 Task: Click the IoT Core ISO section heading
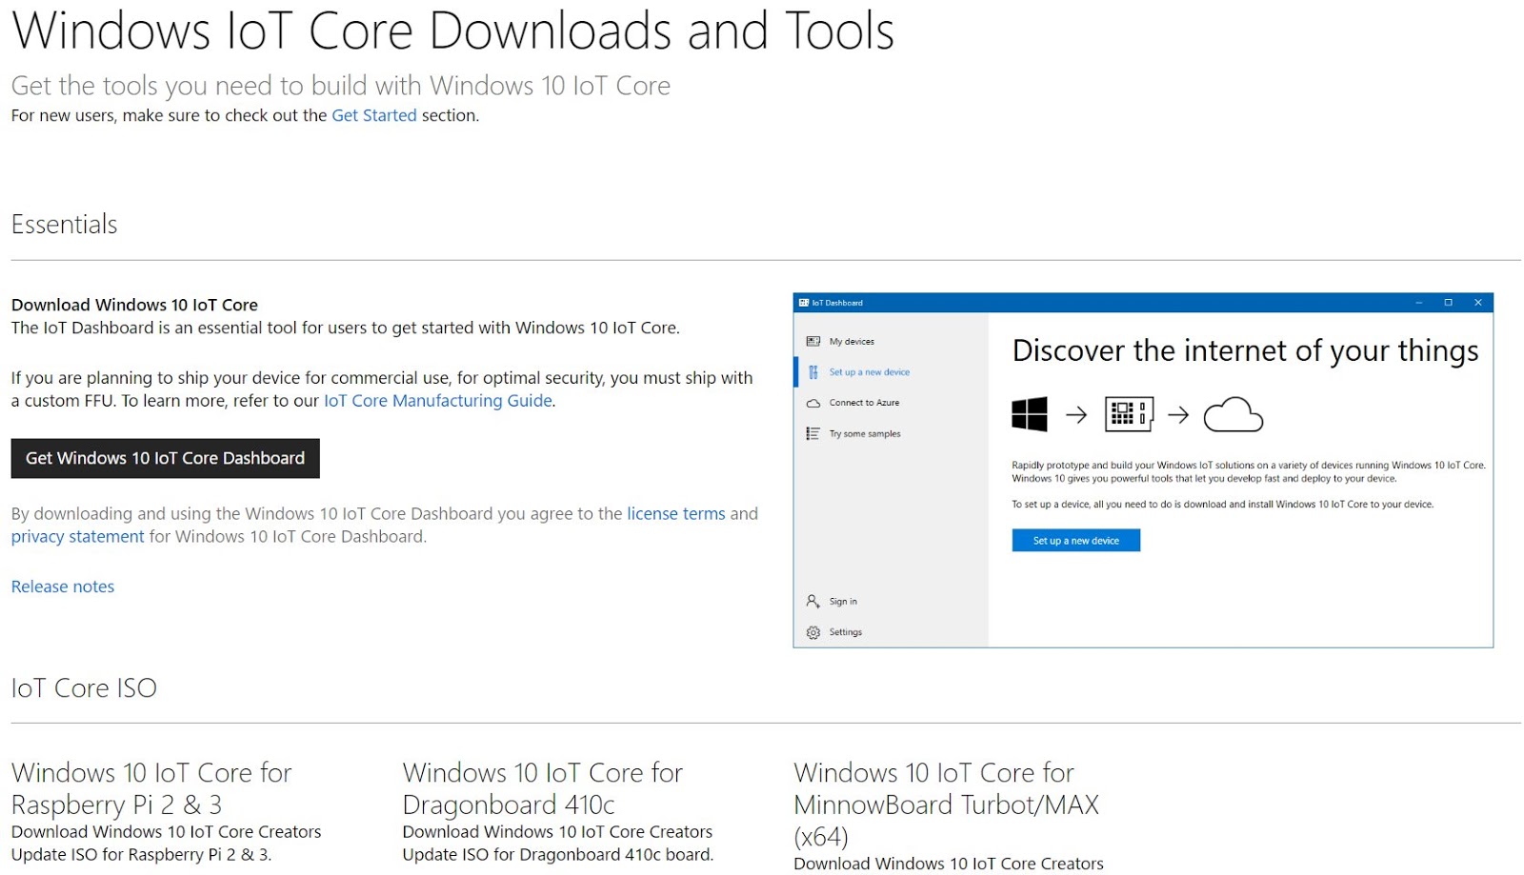pyautogui.click(x=84, y=687)
